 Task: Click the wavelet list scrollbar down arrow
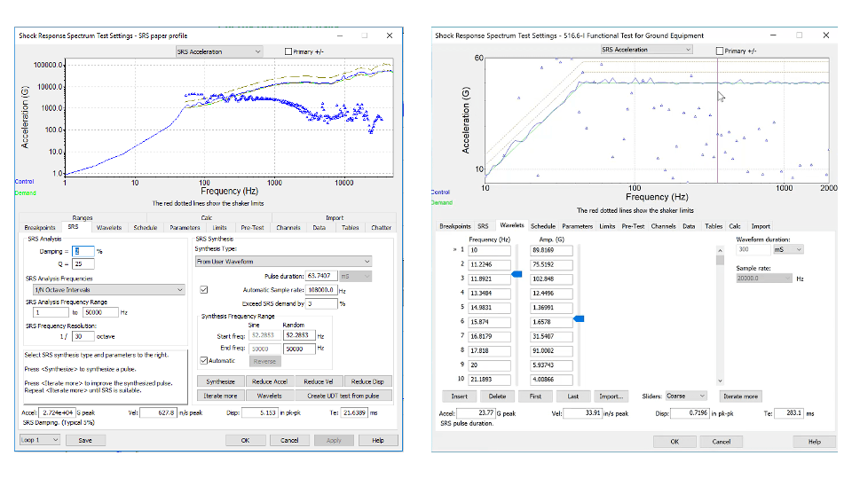[720, 381]
